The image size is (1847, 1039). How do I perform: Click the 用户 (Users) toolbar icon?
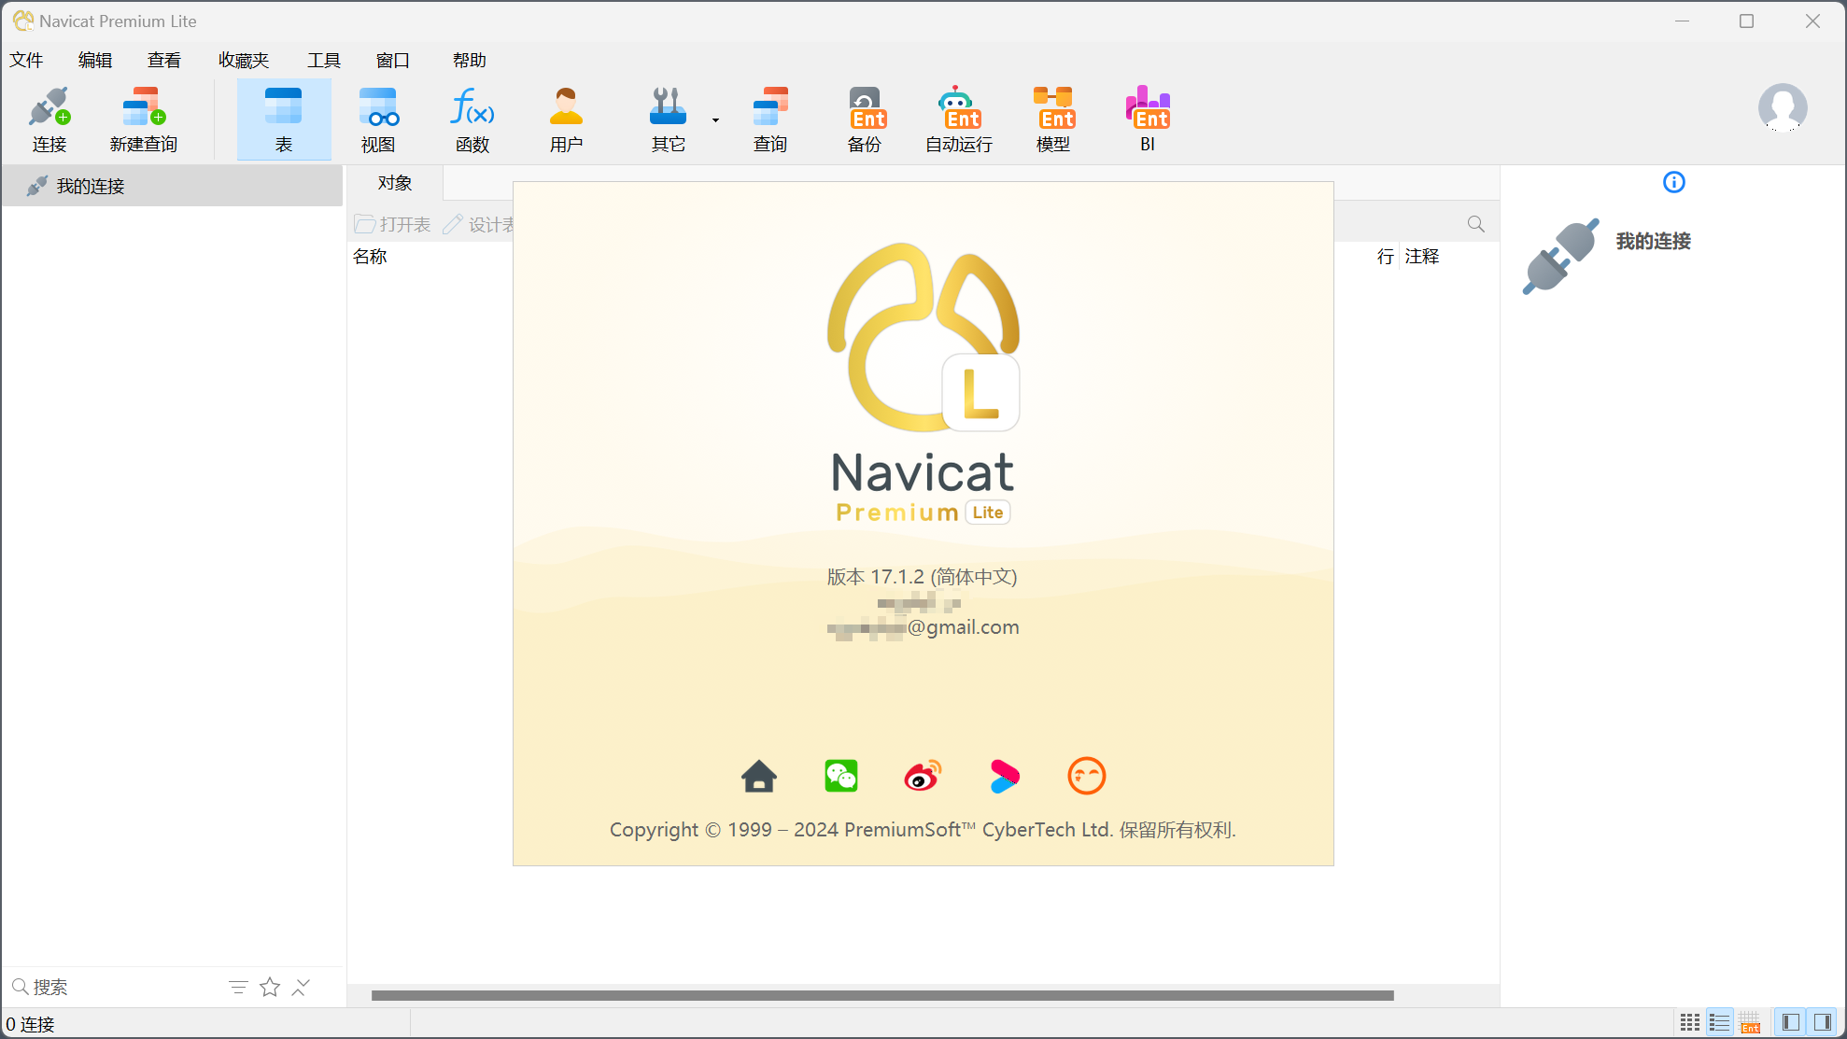tap(567, 117)
